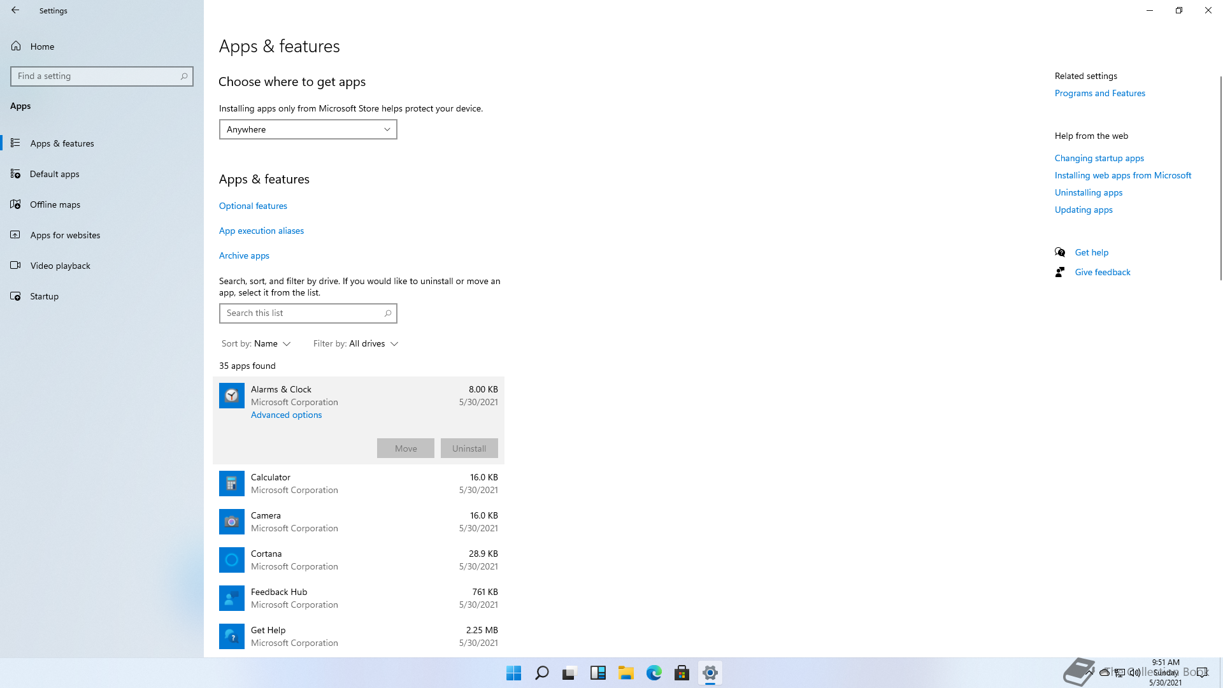Select the Cortana entry name
The image size is (1223, 688).
(266, 554)
